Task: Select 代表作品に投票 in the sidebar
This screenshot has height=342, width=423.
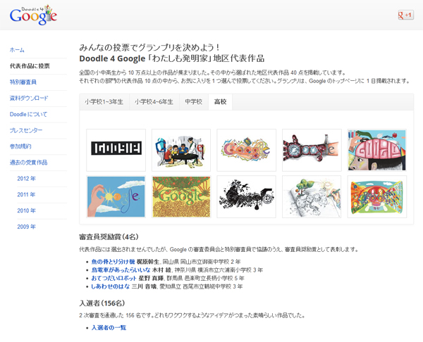Action: tap(30, 66)
